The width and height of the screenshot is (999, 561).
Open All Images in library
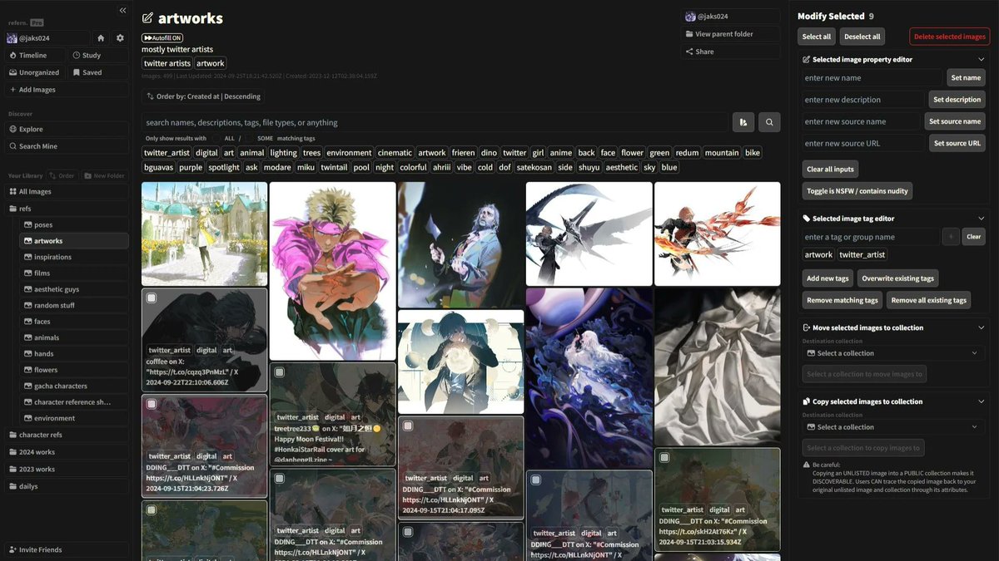(x=67, y=191)
